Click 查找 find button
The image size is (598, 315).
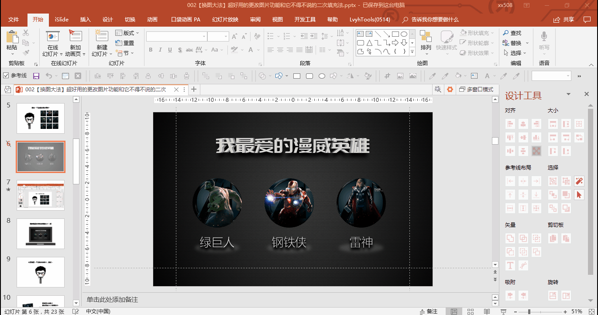[512, 33]
